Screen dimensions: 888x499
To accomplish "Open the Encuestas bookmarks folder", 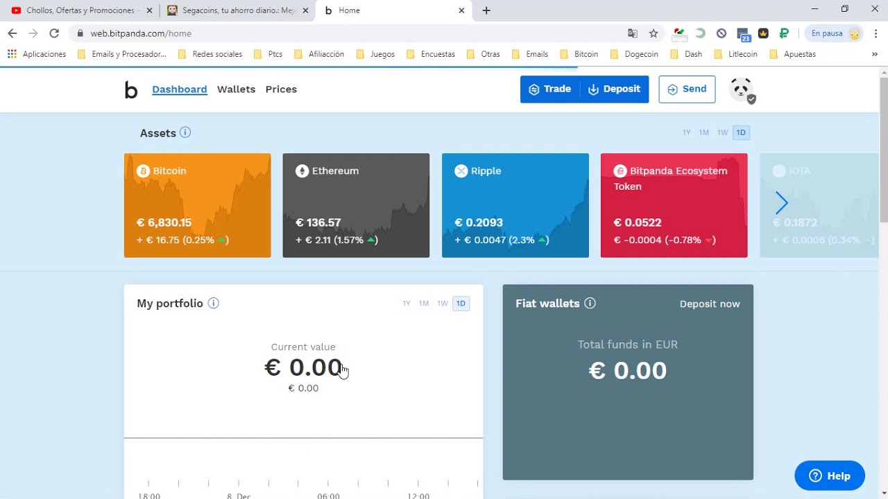I will pyautogui.click(x=431, y=54).
